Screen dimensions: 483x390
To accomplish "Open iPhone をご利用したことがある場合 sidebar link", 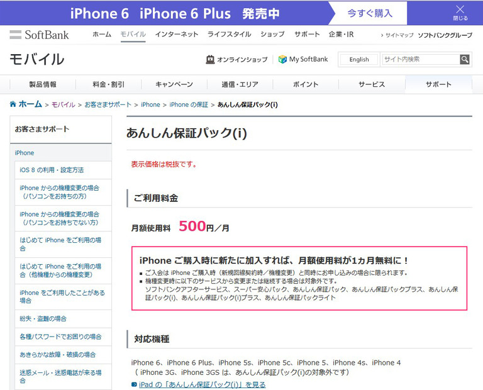I will 63,297.
